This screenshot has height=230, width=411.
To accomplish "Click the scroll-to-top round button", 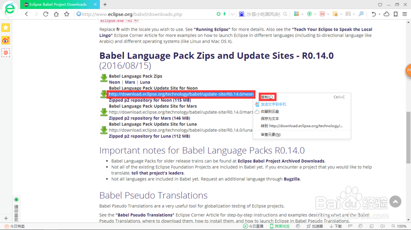I will 395,202.
